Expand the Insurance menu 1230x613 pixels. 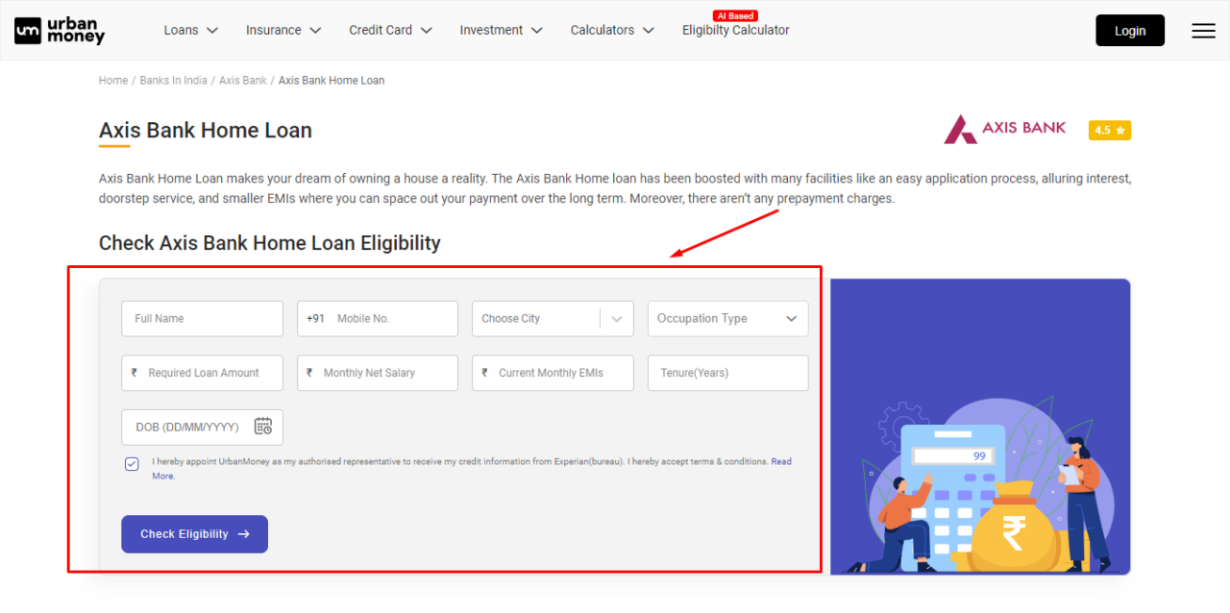[283, 30]
